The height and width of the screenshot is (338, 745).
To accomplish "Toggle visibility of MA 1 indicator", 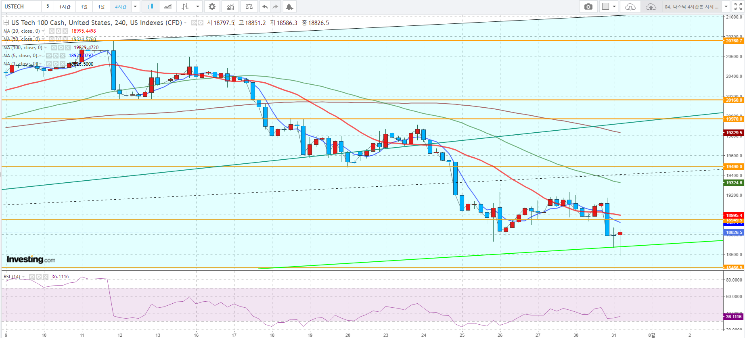I will coord(49,64).
